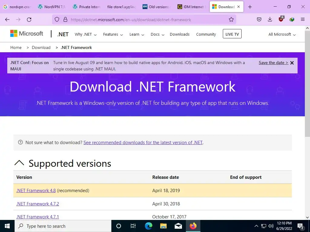Click Save the date link
Screen dimensions: 310x232
(273, 63)
